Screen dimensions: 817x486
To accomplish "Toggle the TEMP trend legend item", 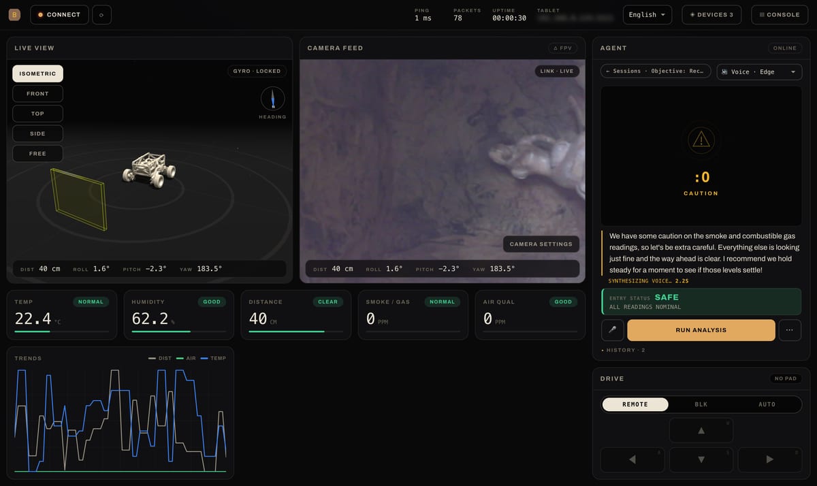I will pyautogui.click(x=213, y=358).
